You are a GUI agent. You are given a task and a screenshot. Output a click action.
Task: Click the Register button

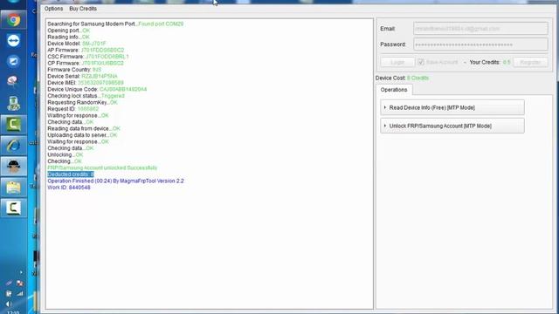(530, 62)
